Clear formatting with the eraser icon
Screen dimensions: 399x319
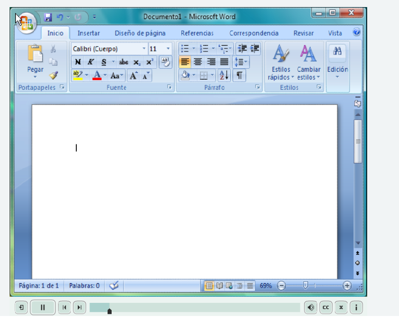pos(165,62)
